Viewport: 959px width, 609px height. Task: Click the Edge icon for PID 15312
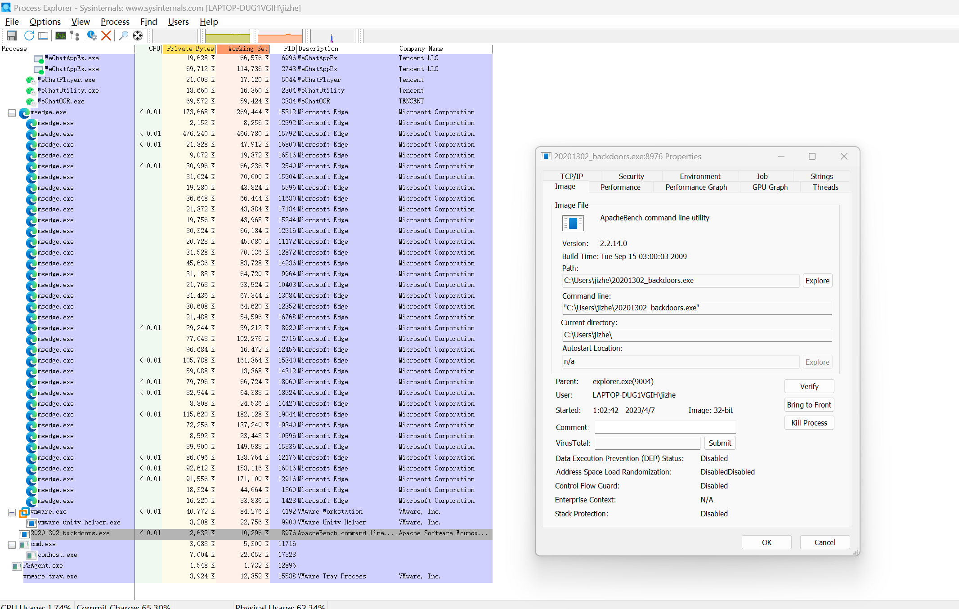click(x=24, y=112)
